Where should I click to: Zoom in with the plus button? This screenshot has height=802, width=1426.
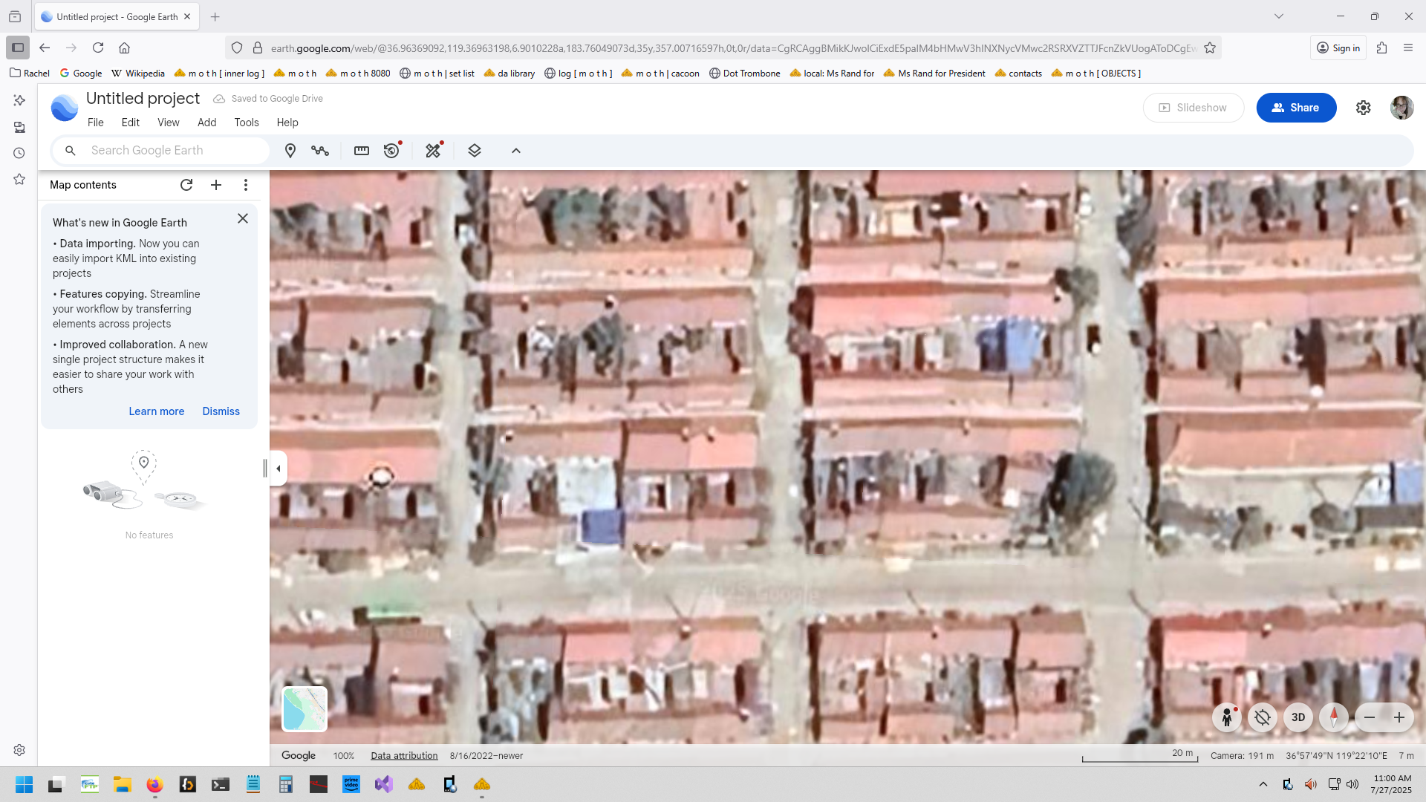click(1399, 717)
